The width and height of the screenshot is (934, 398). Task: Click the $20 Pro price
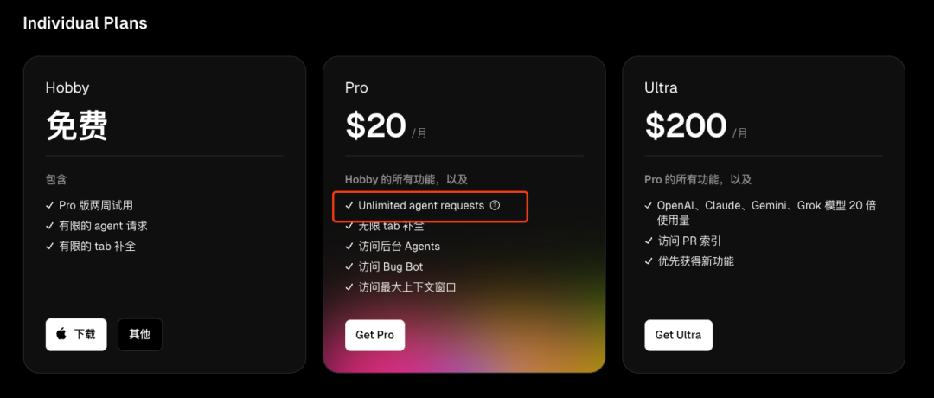click(376, 125)
